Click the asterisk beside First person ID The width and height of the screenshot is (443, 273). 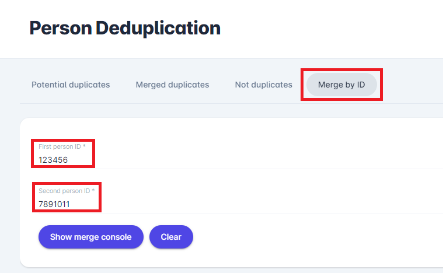click(x=83, y=146)
